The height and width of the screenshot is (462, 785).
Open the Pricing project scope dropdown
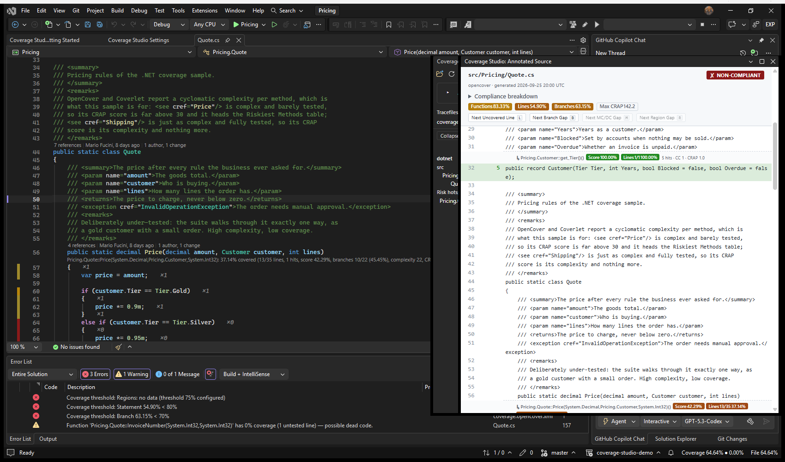101,52
